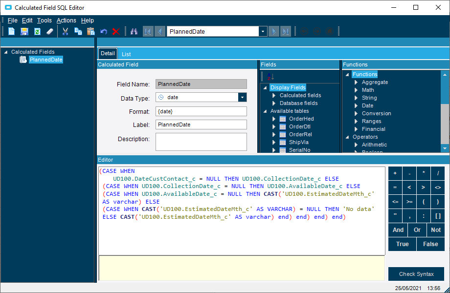Click the Functions panel scroll down arrow
Screen dimensions: 450x293
click(445, 148)
